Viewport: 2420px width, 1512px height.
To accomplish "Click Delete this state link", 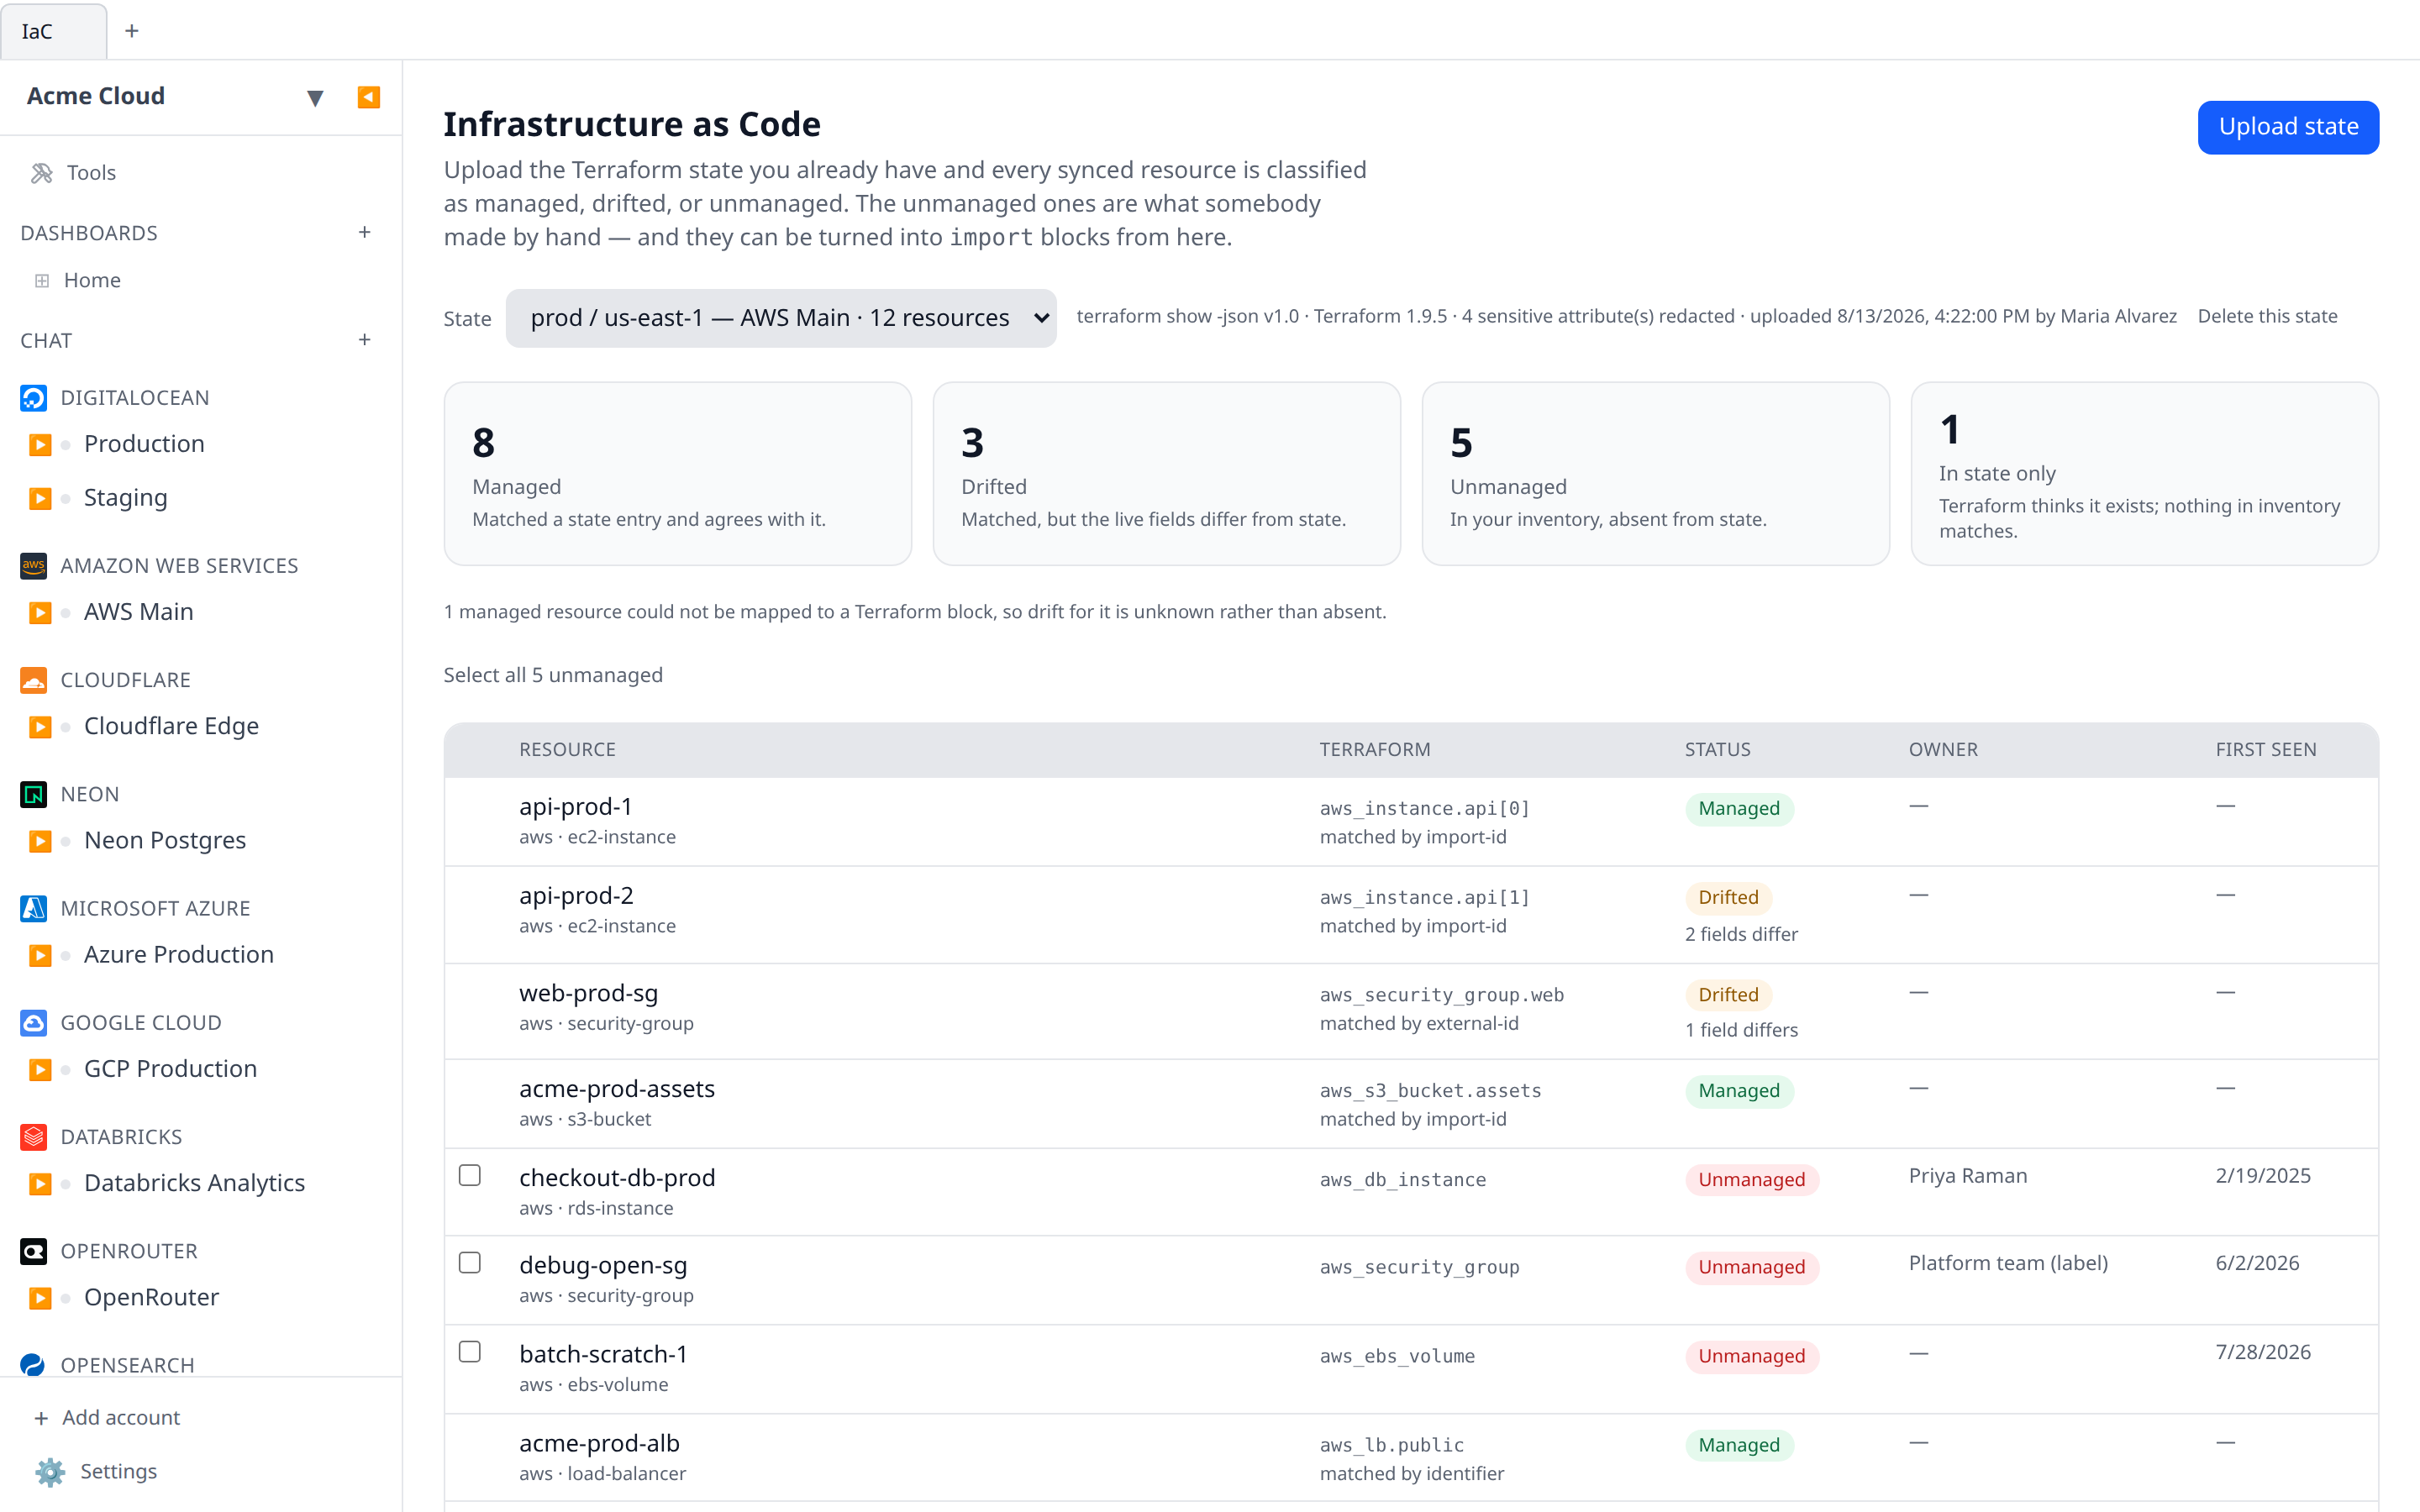I will click(2267, 316).
